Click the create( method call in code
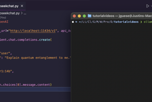 tap(45, 40)
